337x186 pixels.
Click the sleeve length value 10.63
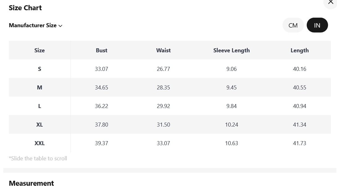coord(232,143)
